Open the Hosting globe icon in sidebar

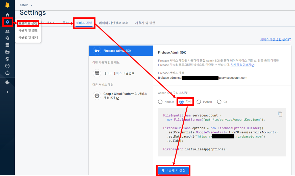pos(7,59)
